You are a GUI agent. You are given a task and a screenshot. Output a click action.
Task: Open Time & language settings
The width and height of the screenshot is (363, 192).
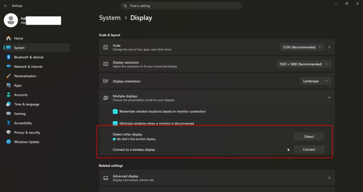(x=37, y=104)
